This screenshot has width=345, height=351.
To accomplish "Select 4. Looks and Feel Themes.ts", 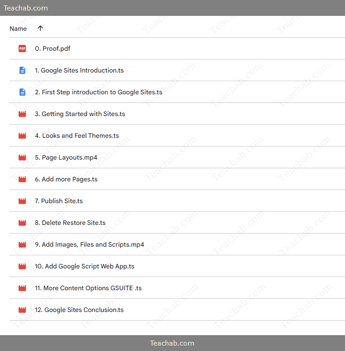I will click(x=77, y=136).
